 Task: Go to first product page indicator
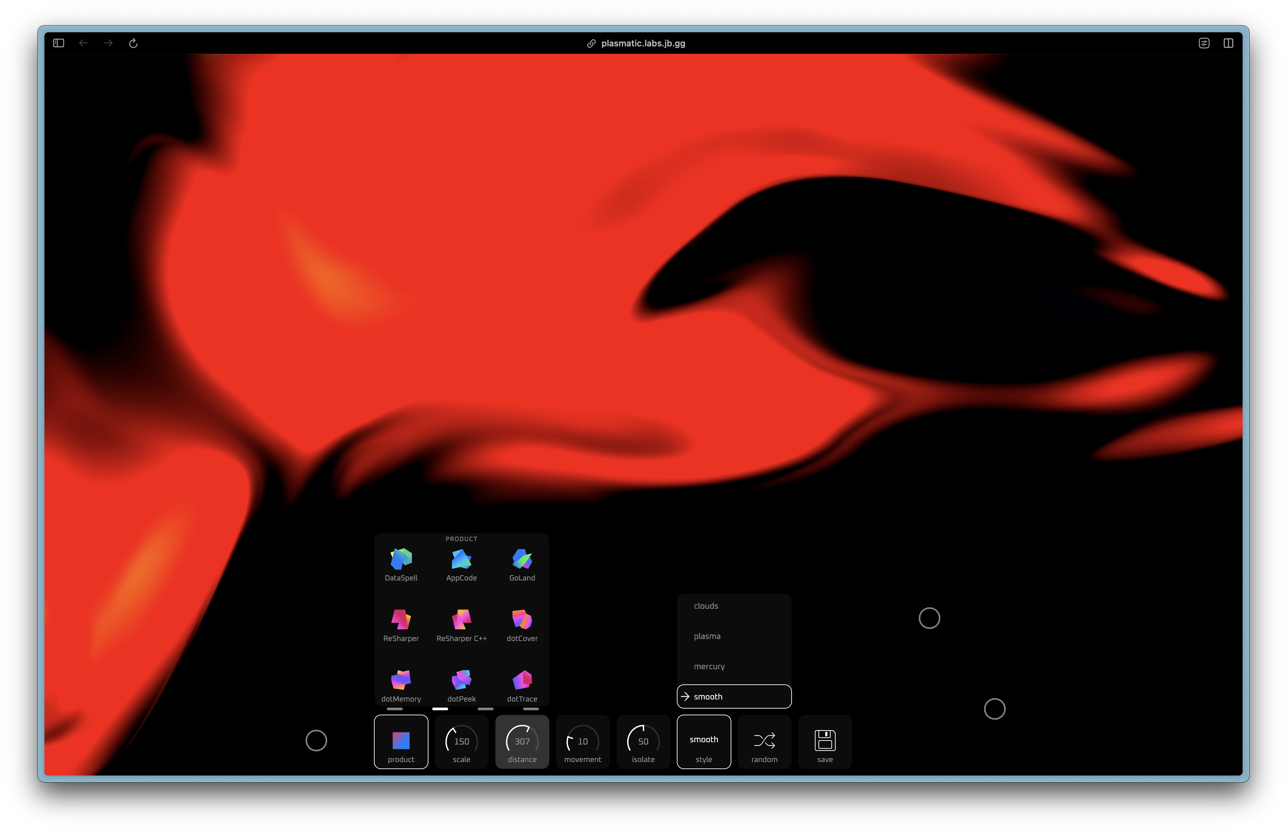(394, 709)
